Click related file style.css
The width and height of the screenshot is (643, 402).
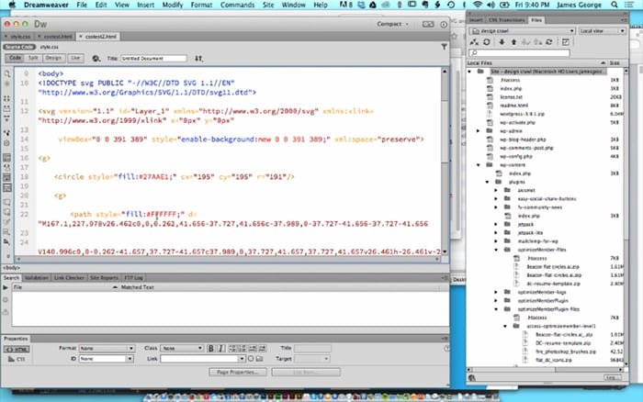tap(50, 47)
